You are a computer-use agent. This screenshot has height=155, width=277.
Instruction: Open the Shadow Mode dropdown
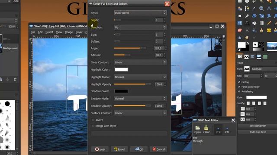(x=140, y=99)
